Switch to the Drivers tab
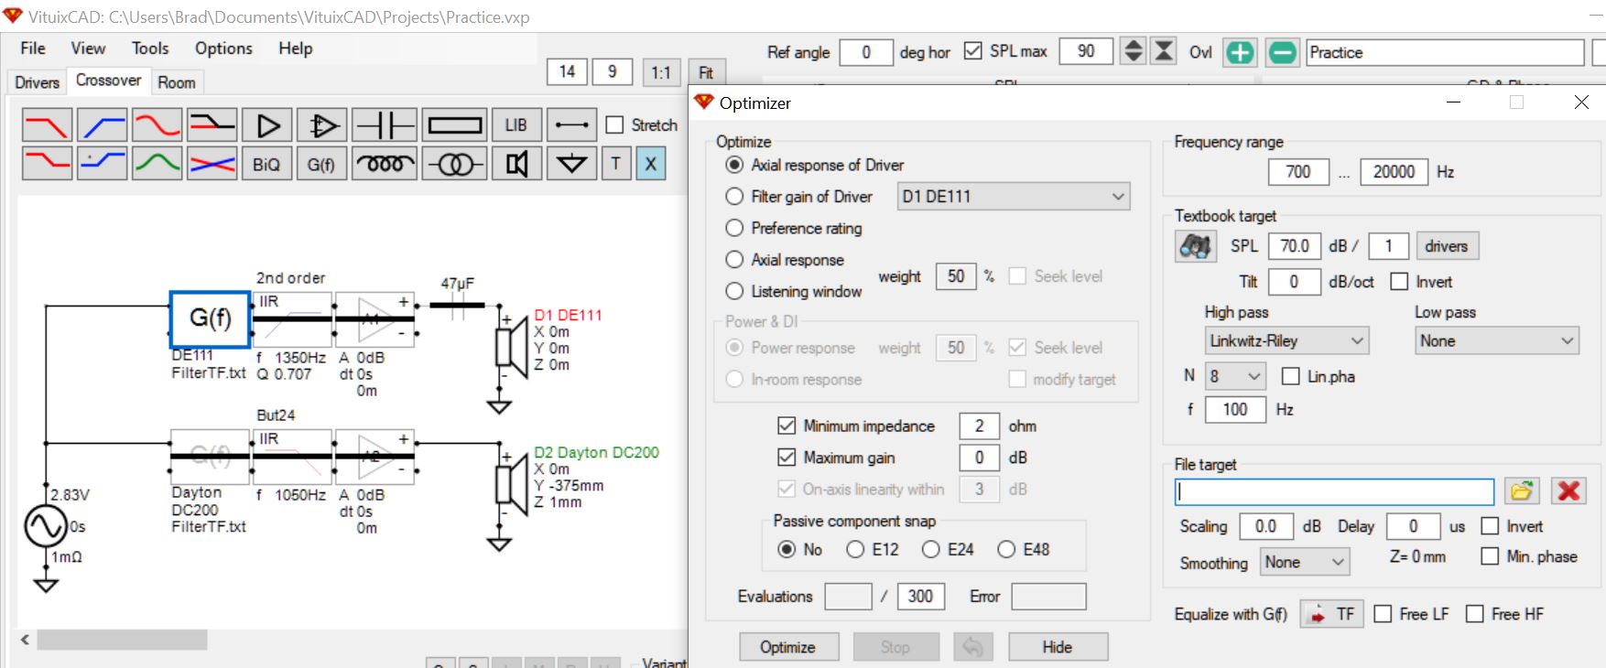 point(38,82)
